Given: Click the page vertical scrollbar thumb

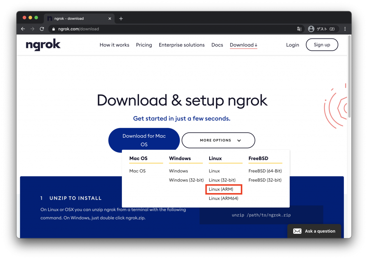Looking at the screenshot, I should 349,76.
